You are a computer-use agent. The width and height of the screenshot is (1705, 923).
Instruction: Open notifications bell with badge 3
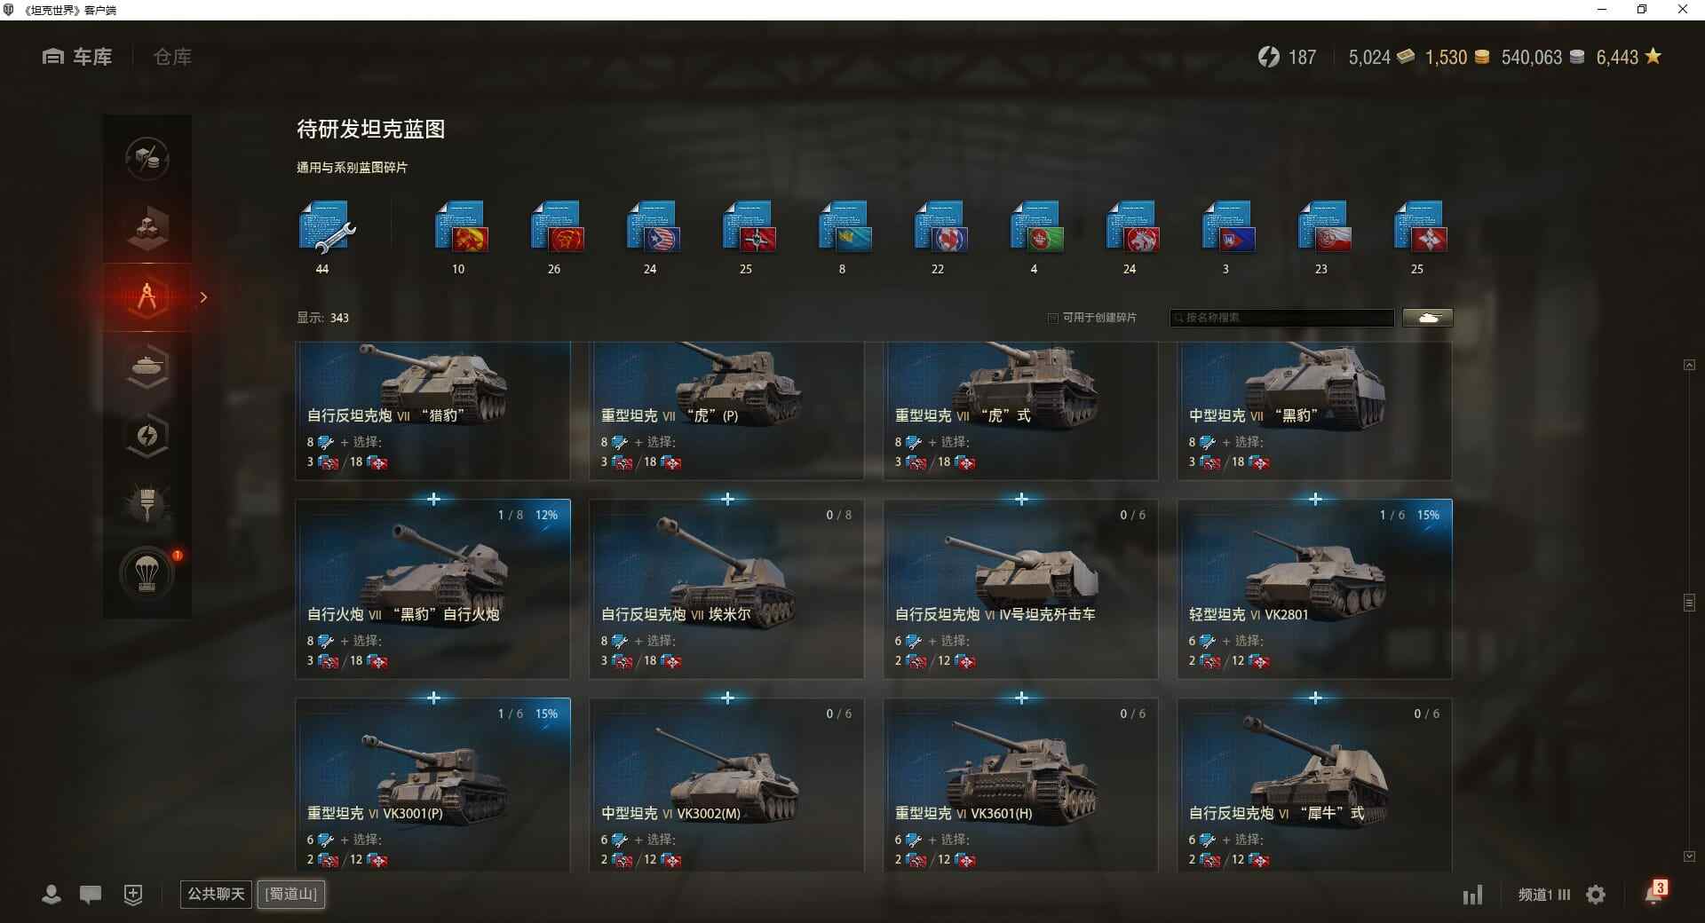pyautogui.click(x=1654, y=893)
